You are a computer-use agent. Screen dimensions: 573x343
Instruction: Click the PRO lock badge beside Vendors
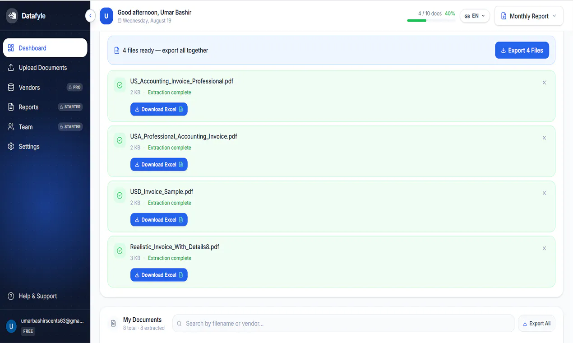point(75,88)
